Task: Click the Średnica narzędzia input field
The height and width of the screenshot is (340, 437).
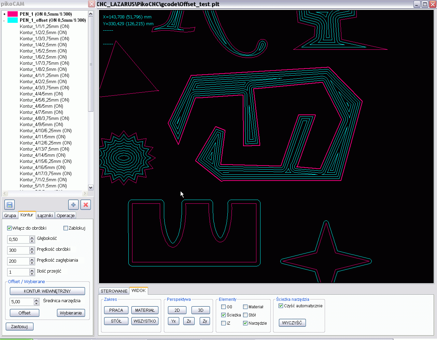Action: coord(22,302)
